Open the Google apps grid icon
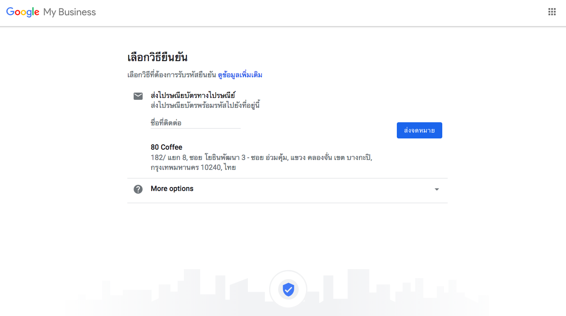The width and height of the screenshot is (566, 316). click(x=552, y=12)
